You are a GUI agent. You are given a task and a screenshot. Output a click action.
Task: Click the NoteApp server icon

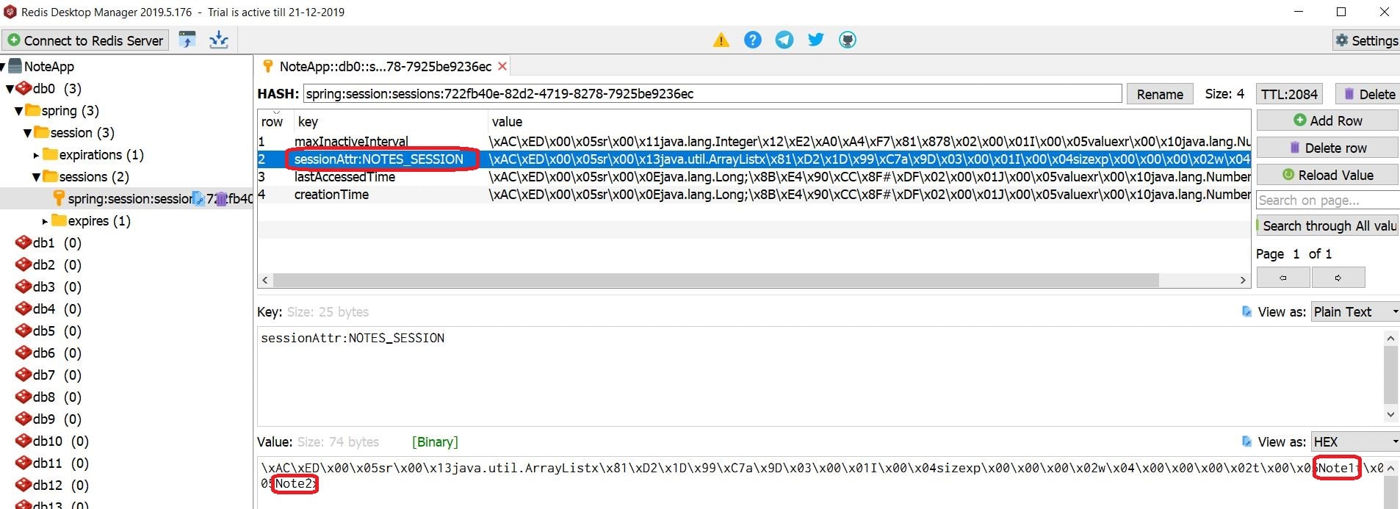point(15,66)
